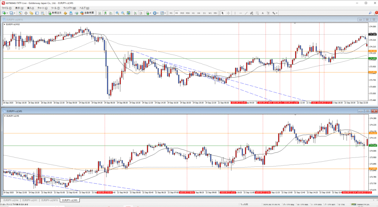This screenshot has height=207, width=378.
Task: Zoom out on the chart
Action: (123, 13)
